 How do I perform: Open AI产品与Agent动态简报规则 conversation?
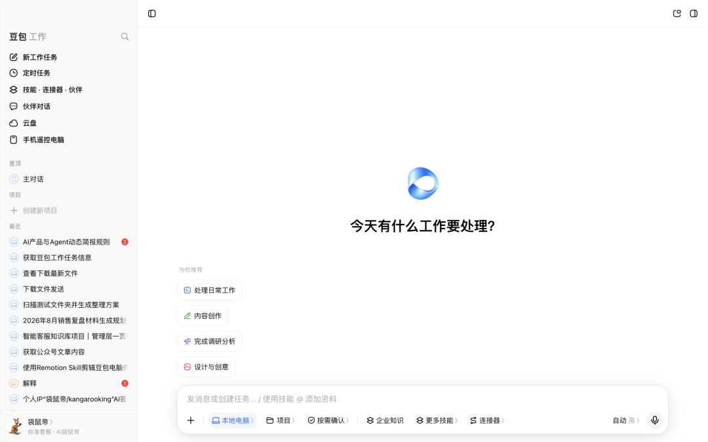69,242
